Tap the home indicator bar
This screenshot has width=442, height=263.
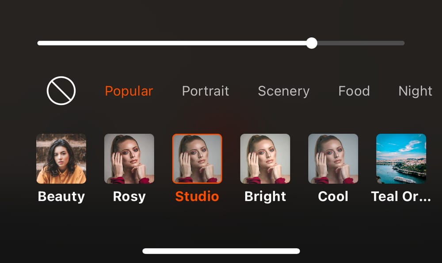tap(221, 251)
